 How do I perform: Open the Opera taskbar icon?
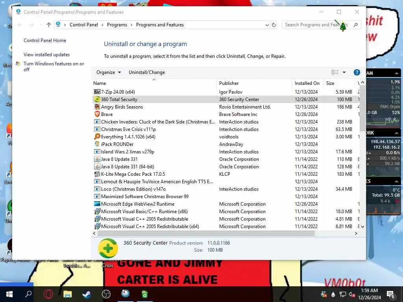[48, 294]
